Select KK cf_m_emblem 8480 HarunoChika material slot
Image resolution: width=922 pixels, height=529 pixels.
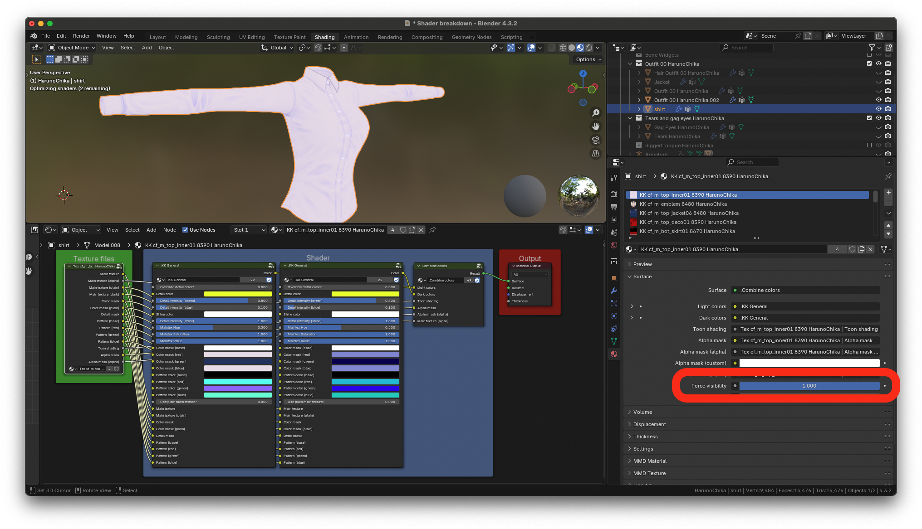click(683, 204)
